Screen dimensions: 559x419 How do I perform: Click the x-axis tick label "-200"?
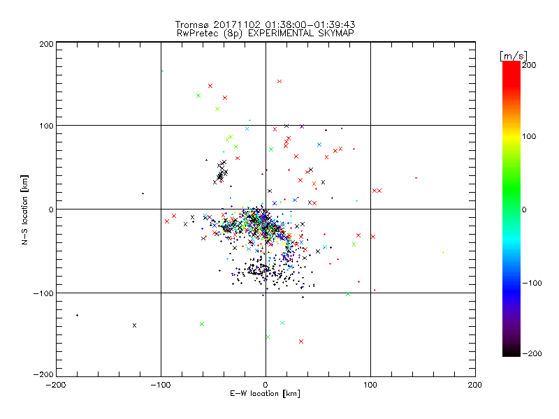tap(56, 385)
